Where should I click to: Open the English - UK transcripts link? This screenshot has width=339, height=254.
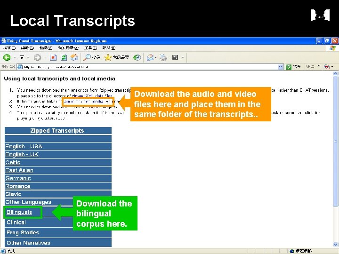pos(22,154)
